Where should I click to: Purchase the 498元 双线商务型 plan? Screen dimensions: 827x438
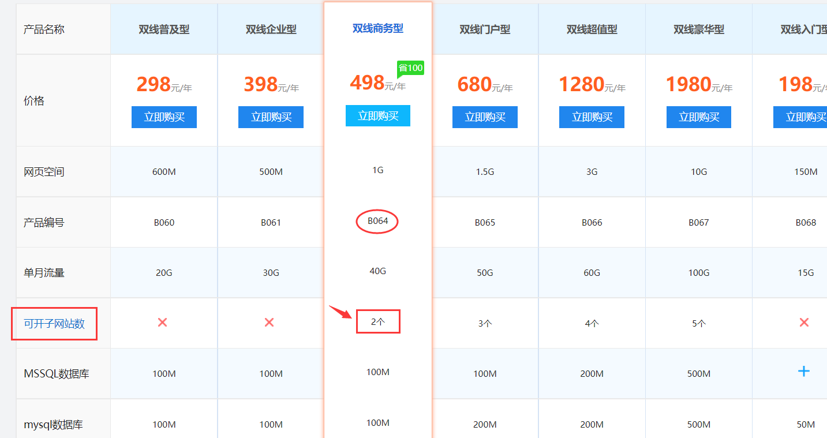(x=378, y=116)
